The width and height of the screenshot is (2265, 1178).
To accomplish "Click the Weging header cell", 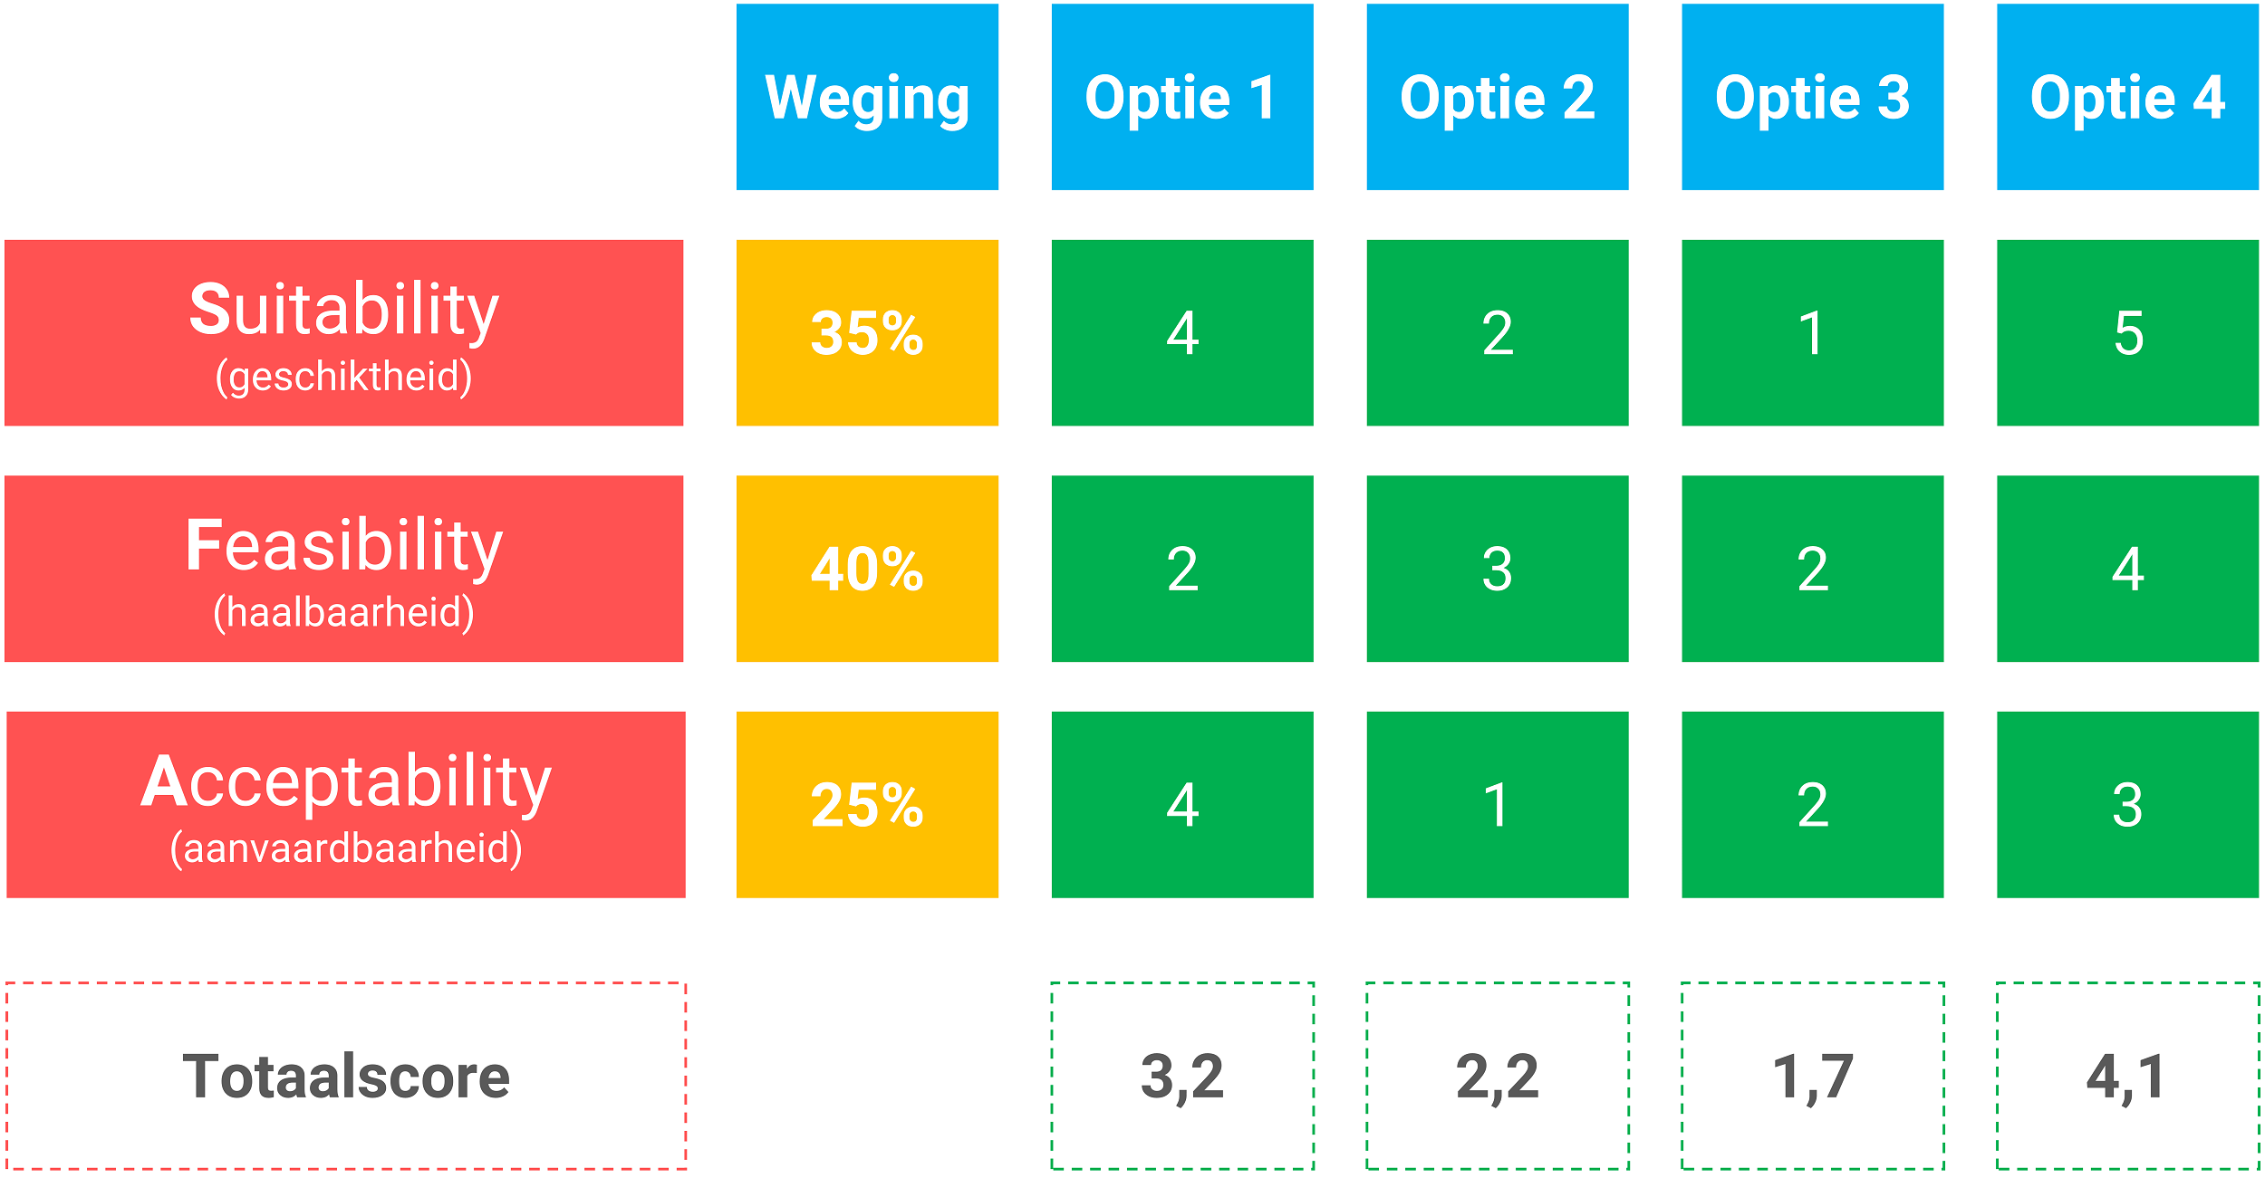I will tap(867, 97).
